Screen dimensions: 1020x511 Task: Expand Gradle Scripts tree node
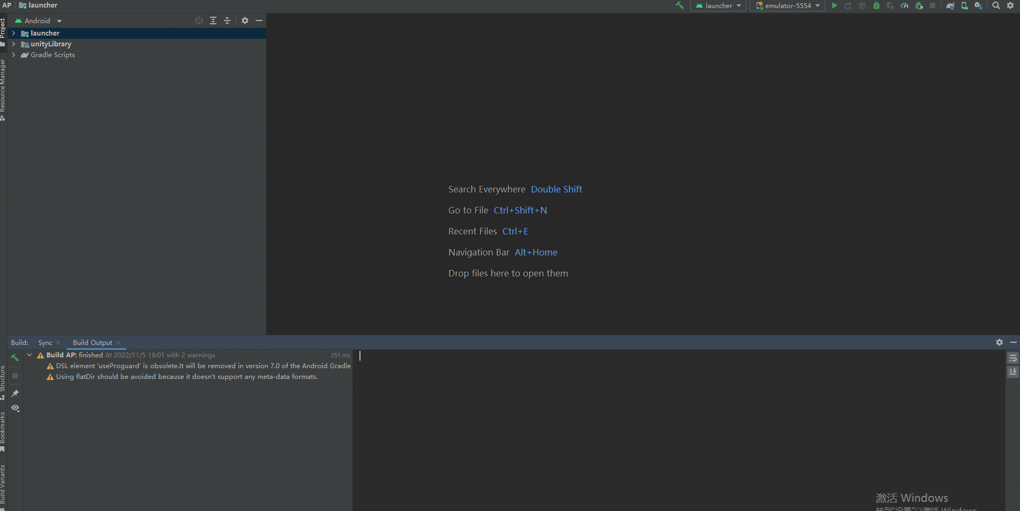click(13, 55)
